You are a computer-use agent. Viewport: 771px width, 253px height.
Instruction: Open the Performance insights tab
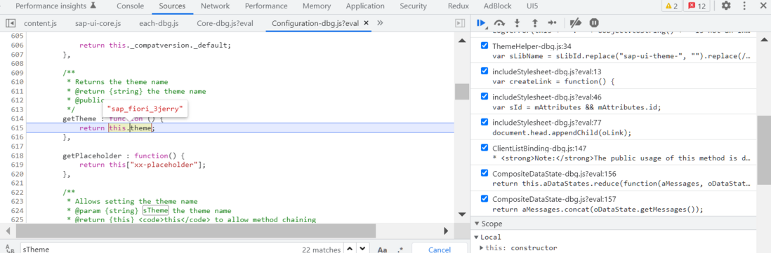(x=55, y=6)
